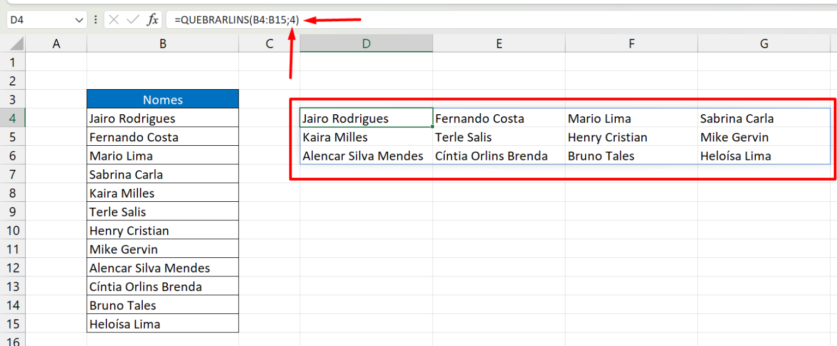Click cell B8 containing Kaira Milles
Viewport: 837px width, 346px height.
click(x=162, y=193)
